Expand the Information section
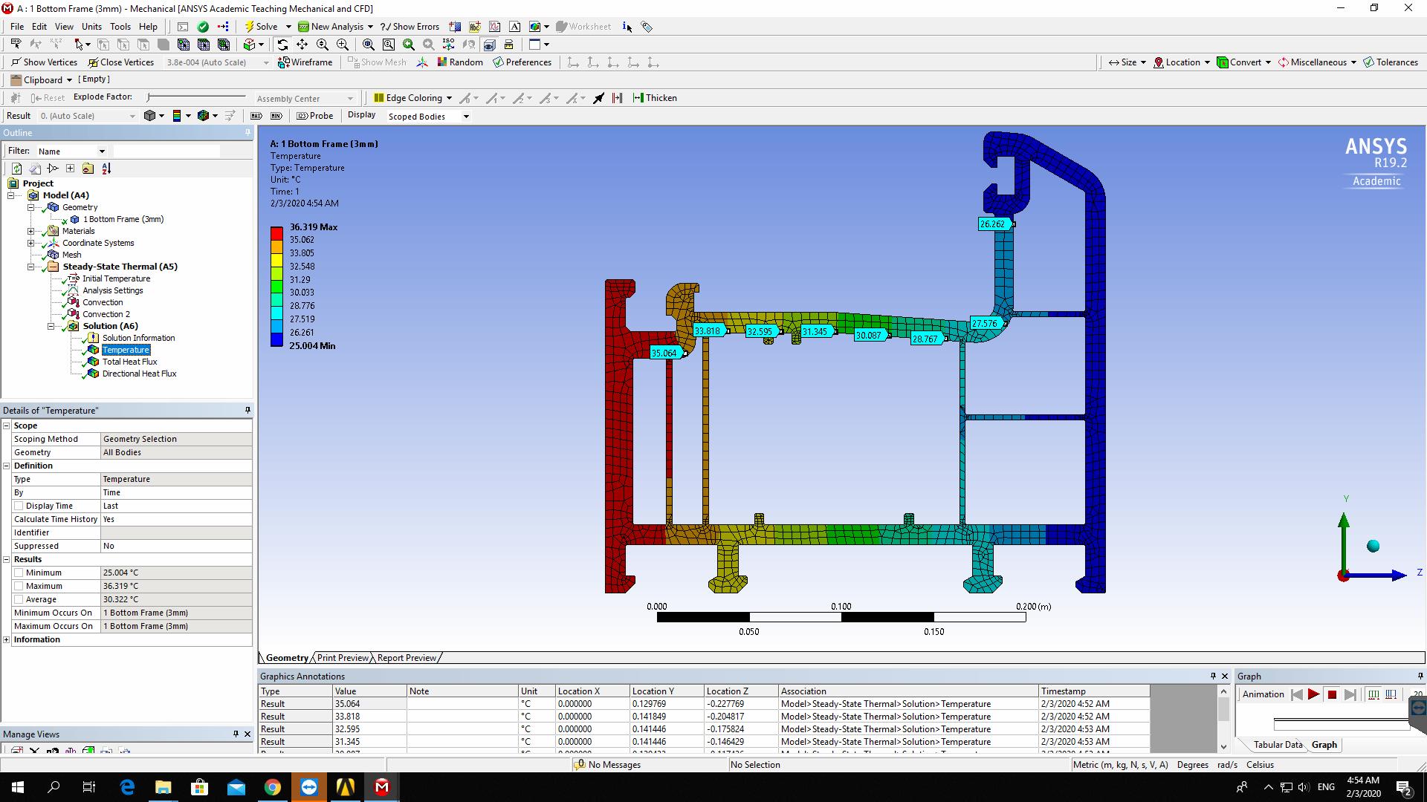 tap(7, 639)
